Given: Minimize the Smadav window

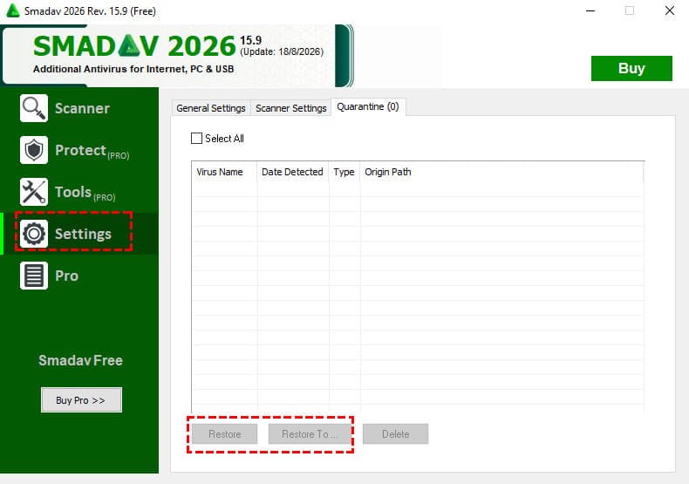Looking at the screenshot, I should tap(590, 10).
